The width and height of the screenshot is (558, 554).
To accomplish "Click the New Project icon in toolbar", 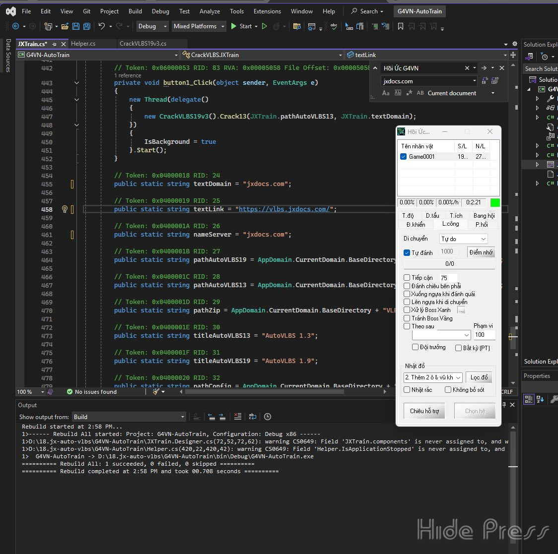I will [x=48, y=26].
